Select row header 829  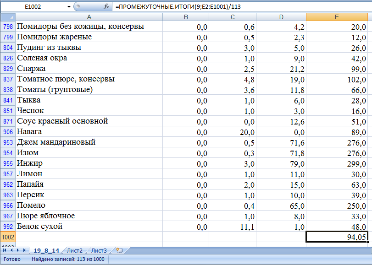[8, 69]
